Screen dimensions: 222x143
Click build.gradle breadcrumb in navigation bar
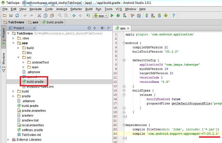coord(53,22)
